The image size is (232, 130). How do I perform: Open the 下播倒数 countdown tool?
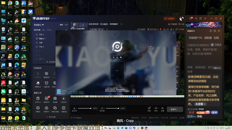64,109
